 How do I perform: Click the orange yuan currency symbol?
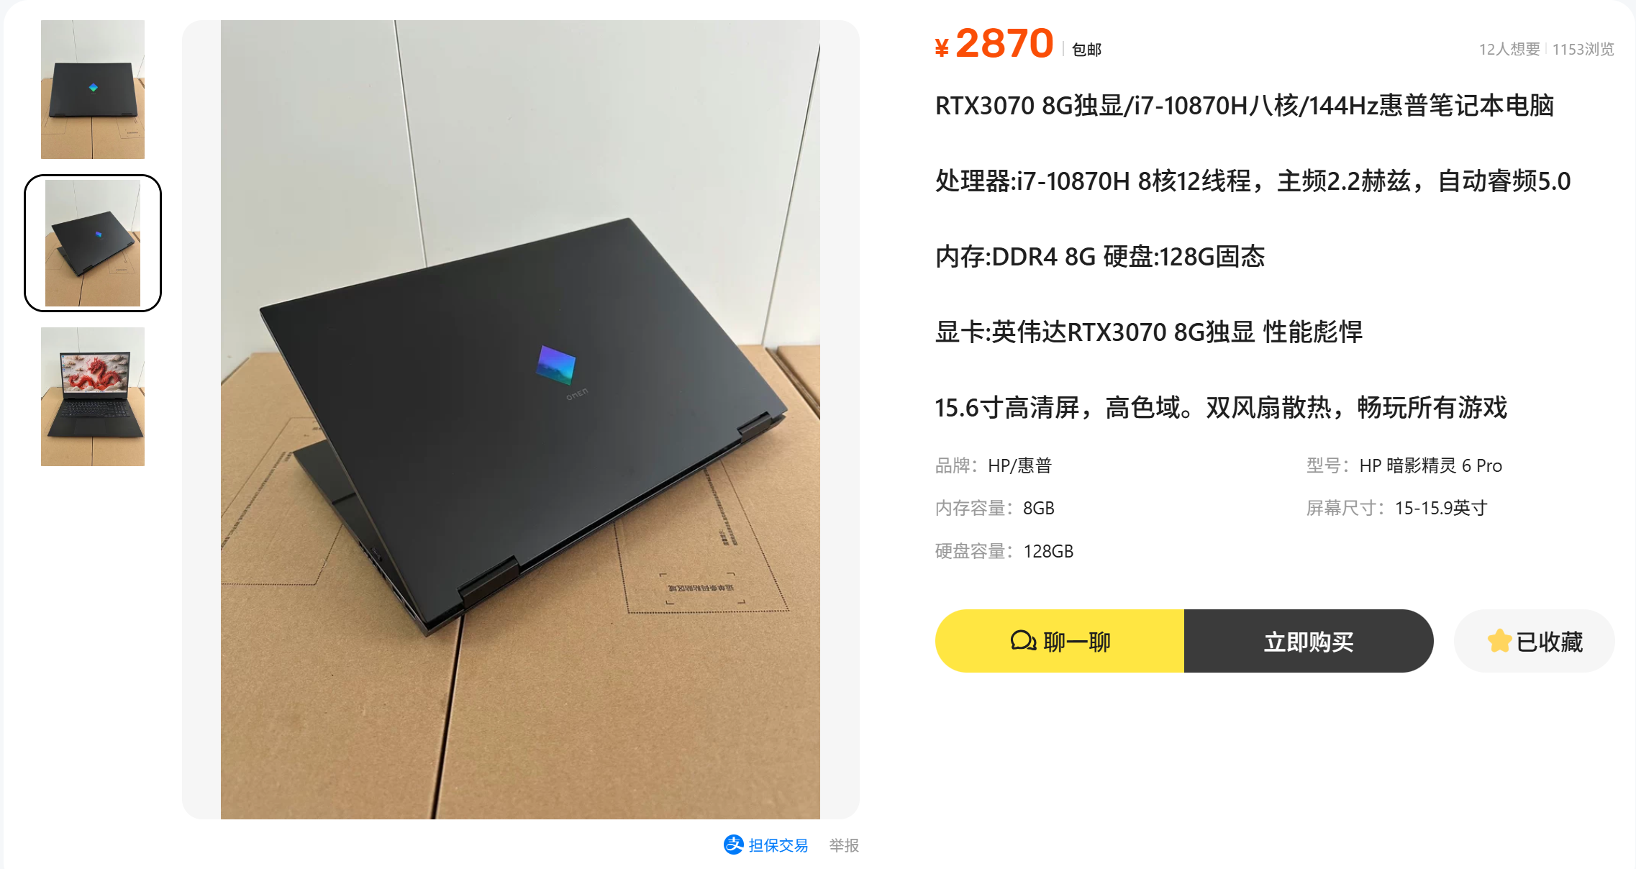[942, 47]
